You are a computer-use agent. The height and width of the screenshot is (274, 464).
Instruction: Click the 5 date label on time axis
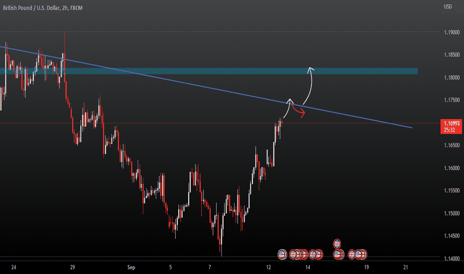(170, 267)
